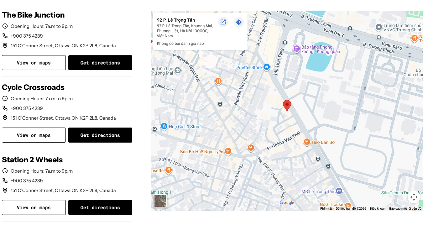This screenshot has height=225, width=428.
Task: Open the Bún Bò Huế Ngự Uyển restaurant icon
Action: [228, 151]
